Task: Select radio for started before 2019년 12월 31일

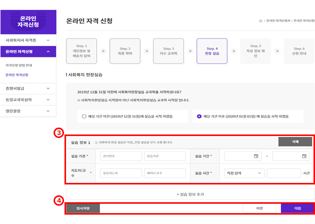Action: coord(84,116)
